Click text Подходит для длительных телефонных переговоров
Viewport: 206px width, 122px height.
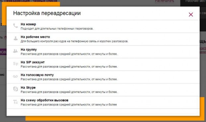[x=57, y=29]
